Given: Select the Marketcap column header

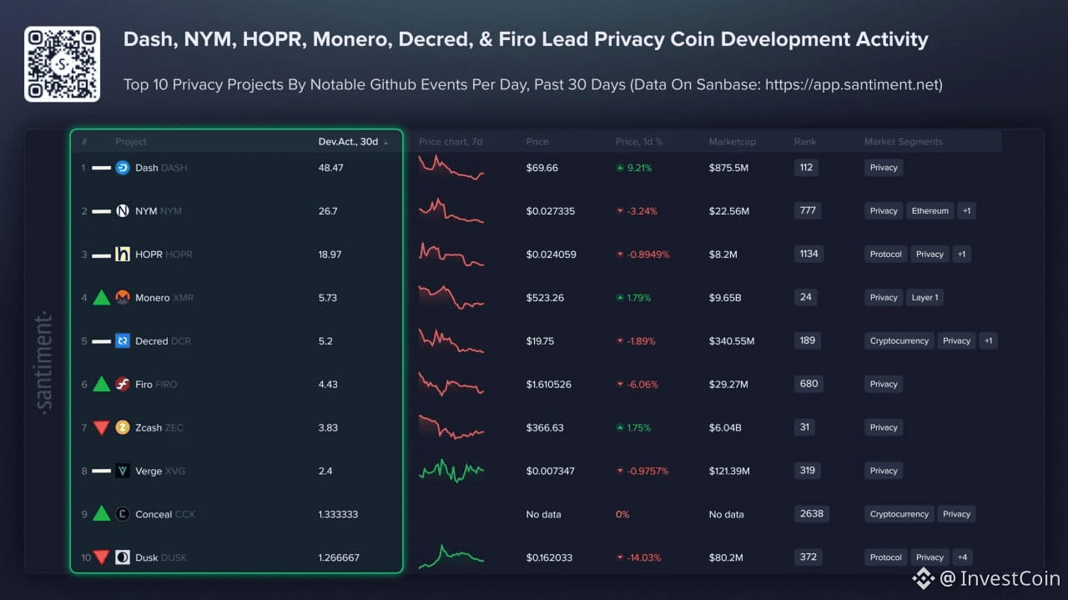Looking at the screenshot, I should pos(733,141).
